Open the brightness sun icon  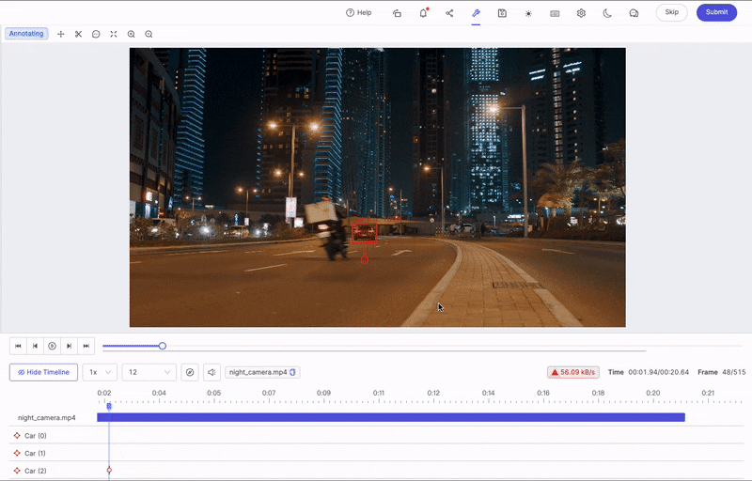pyautogui.click(x=528, y=13)
